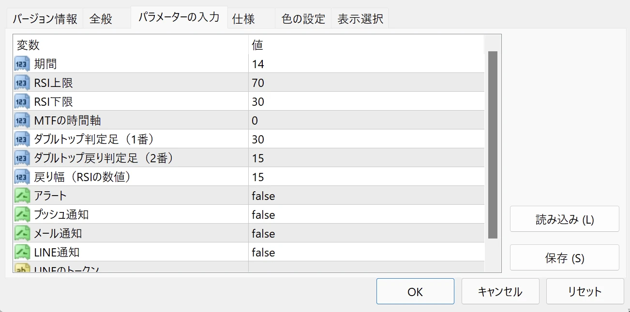The height and width of the screenshot is (312, 630).
Task: Go to the 表示選択 tab
Action: [360, 19]
